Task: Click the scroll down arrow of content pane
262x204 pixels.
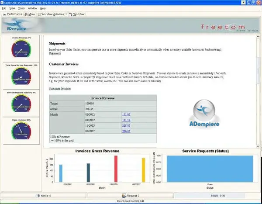Action: pos(258,146)
